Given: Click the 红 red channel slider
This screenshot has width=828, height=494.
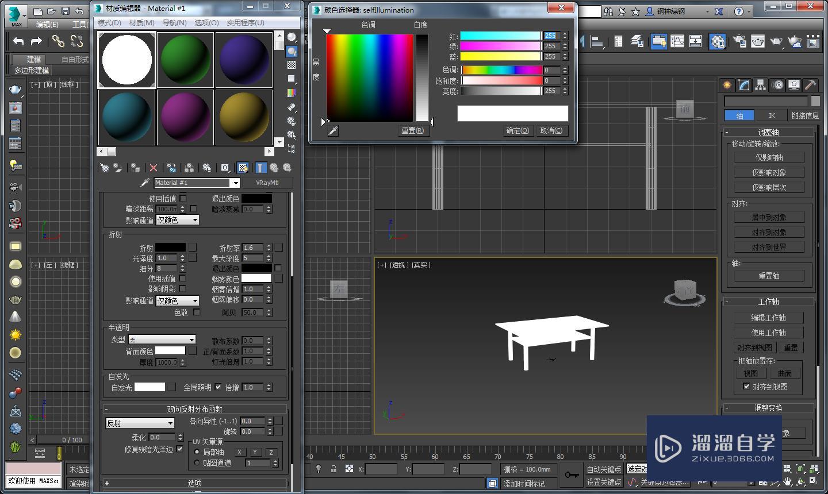Looking at the screenshot, I should pyautogui.click(x=500, y=36).
